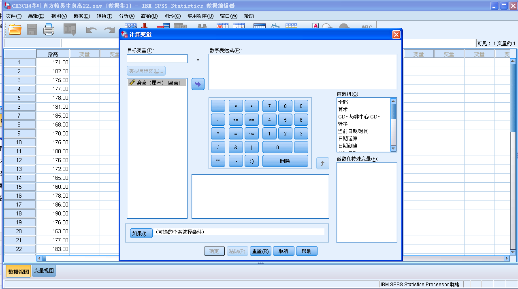518x289 pixels.
Task: Click keypad digit 3
Action: point(301,134)
